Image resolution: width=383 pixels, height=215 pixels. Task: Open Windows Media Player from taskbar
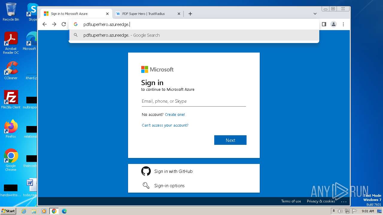point(44,211)
